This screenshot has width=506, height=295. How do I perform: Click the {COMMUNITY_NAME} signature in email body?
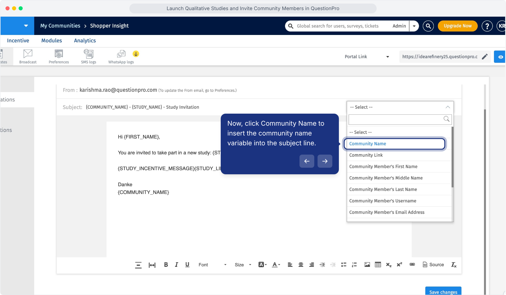point(143,192)
